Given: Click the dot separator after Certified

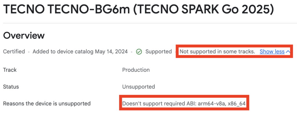Looking at the screenshot, I should (x=29, y=52).
